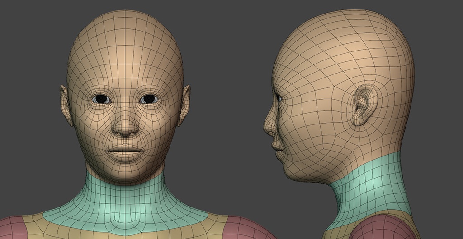Pick the red shoulder polygroup on side-view model
This screenshot has width=463, height=239.
click(x=383, y=227)
